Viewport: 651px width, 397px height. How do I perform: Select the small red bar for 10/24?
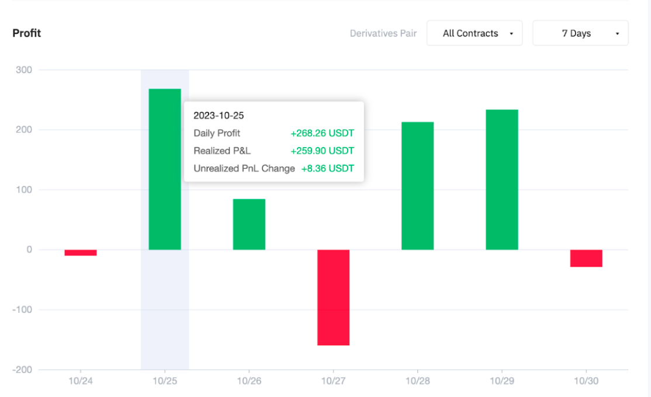tap(81, 253)
